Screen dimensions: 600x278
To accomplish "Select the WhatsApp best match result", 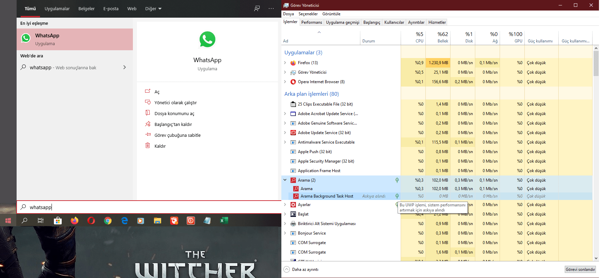I will coord(75,39).
